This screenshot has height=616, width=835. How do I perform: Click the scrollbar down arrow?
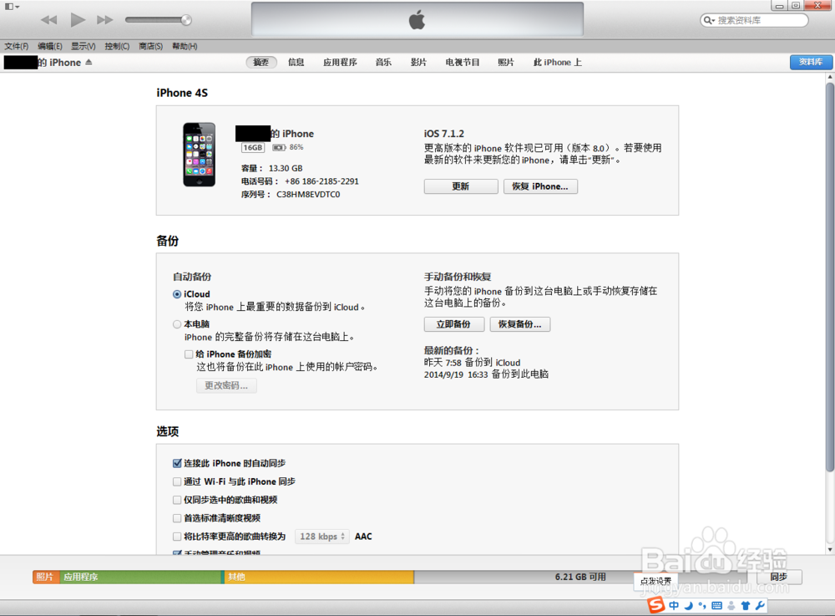pos(830,549)
